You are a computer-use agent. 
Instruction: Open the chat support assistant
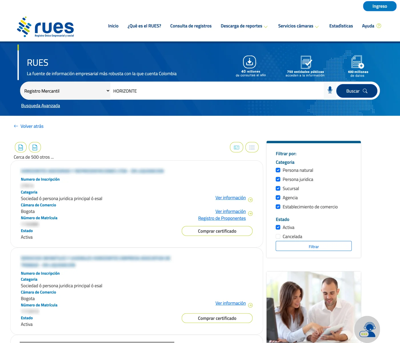[x=367, y=329]
